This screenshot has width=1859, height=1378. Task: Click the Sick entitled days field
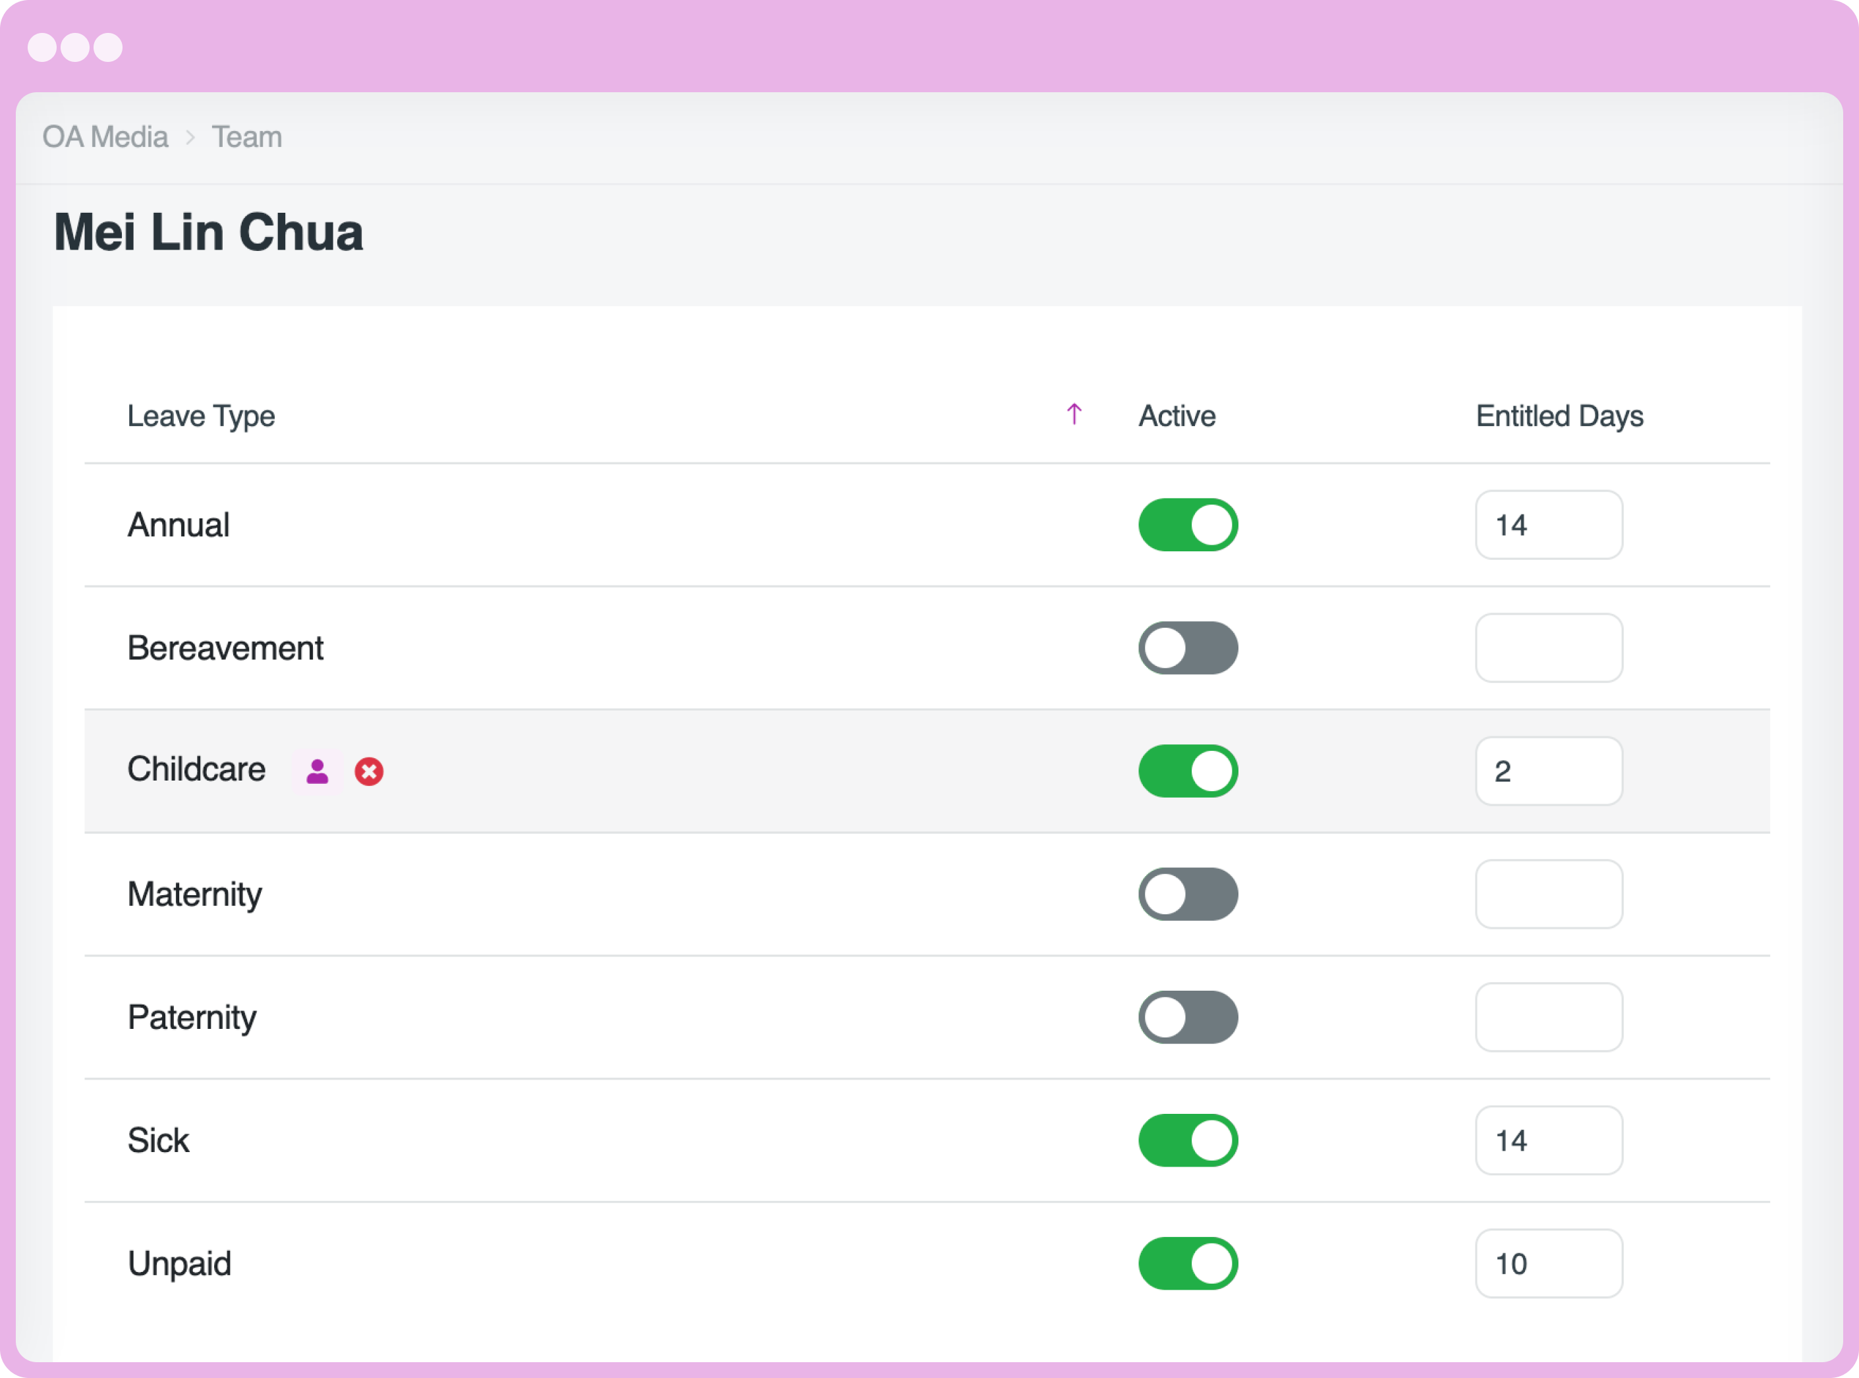point(1548,1140)
